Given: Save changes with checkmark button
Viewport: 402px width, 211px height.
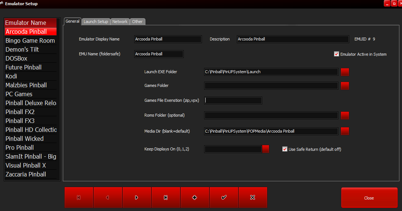Looking at the screenshot, I should [x=224, y=198].
